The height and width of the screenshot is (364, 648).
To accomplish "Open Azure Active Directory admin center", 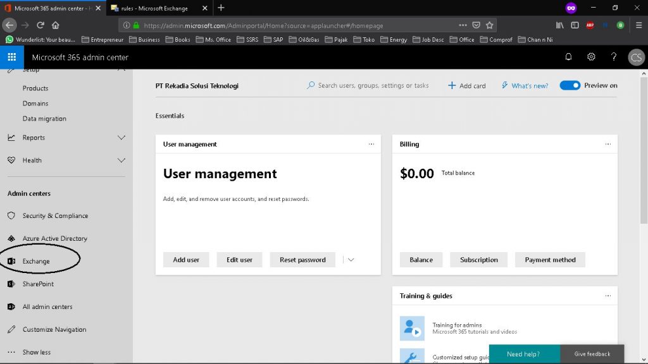I will click(54, 238).
